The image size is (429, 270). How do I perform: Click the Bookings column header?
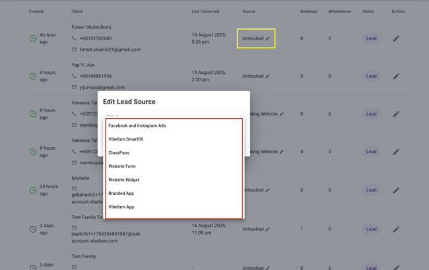coord(309,11)
